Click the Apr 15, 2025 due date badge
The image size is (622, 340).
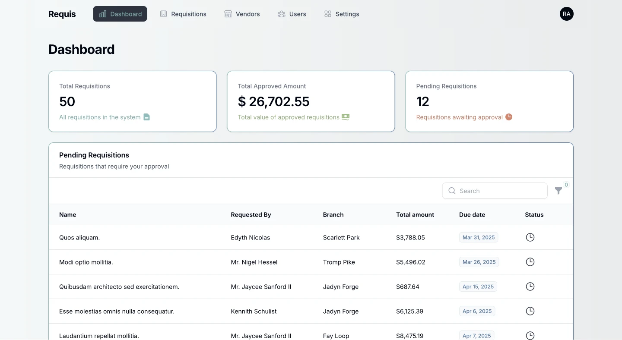pos(478,286)
